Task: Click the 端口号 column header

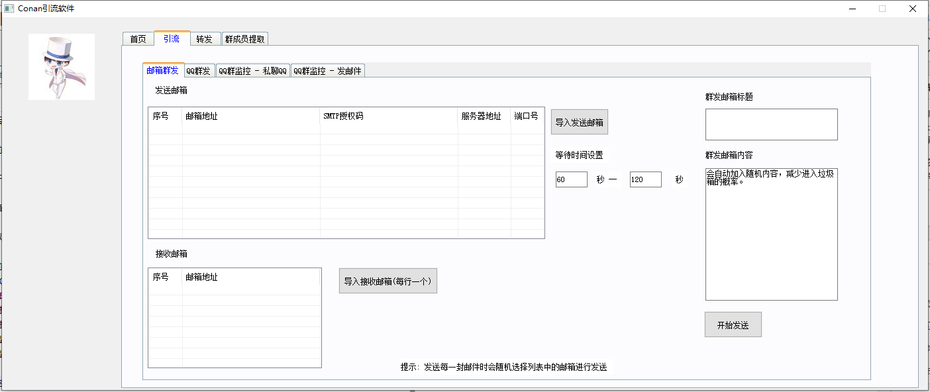Action: pos(527,117)
